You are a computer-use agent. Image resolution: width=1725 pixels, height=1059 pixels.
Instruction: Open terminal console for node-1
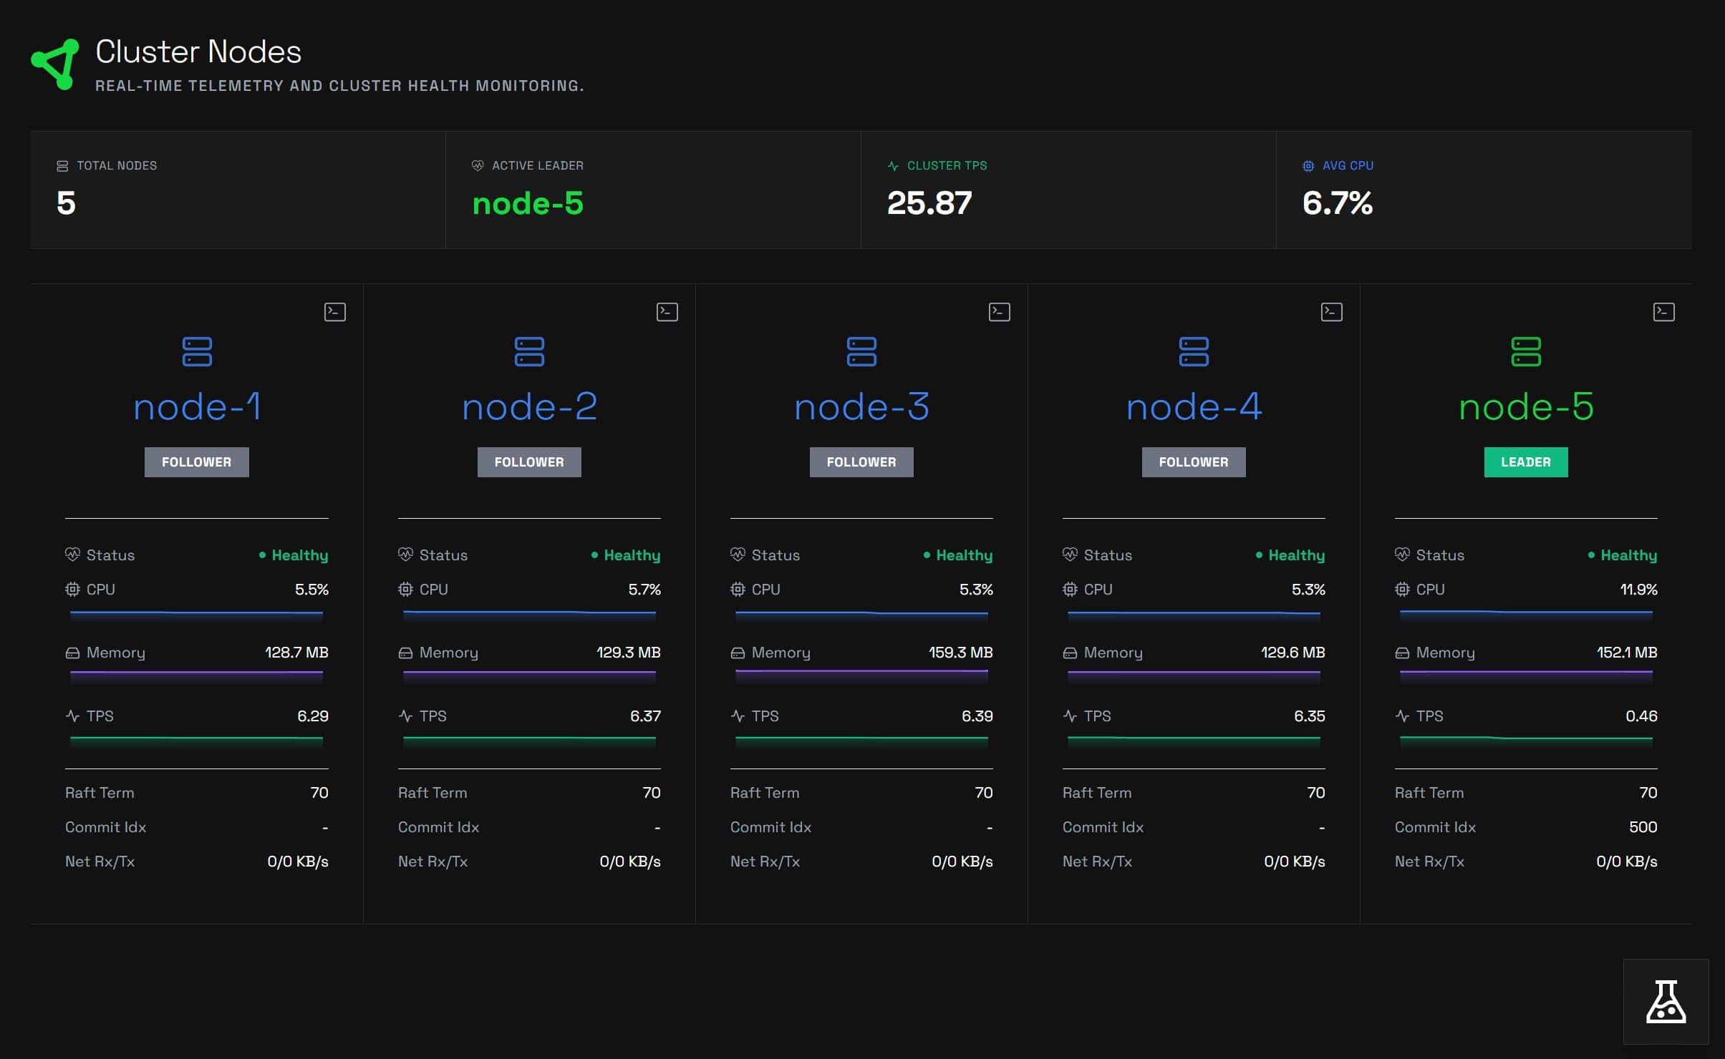pos(335,312)
